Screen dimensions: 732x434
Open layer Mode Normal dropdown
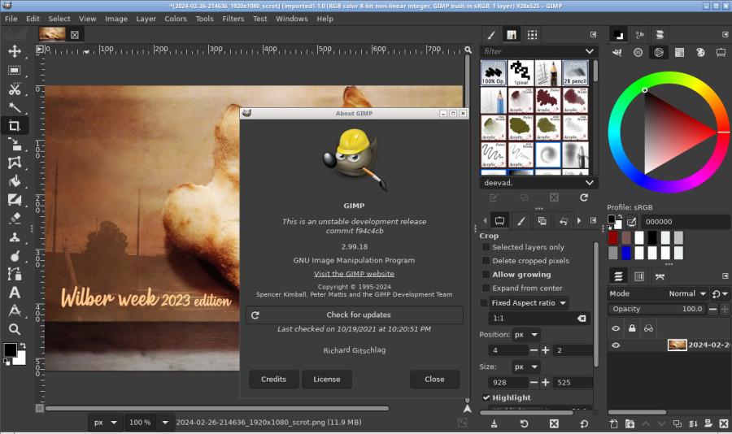point(658,293)
